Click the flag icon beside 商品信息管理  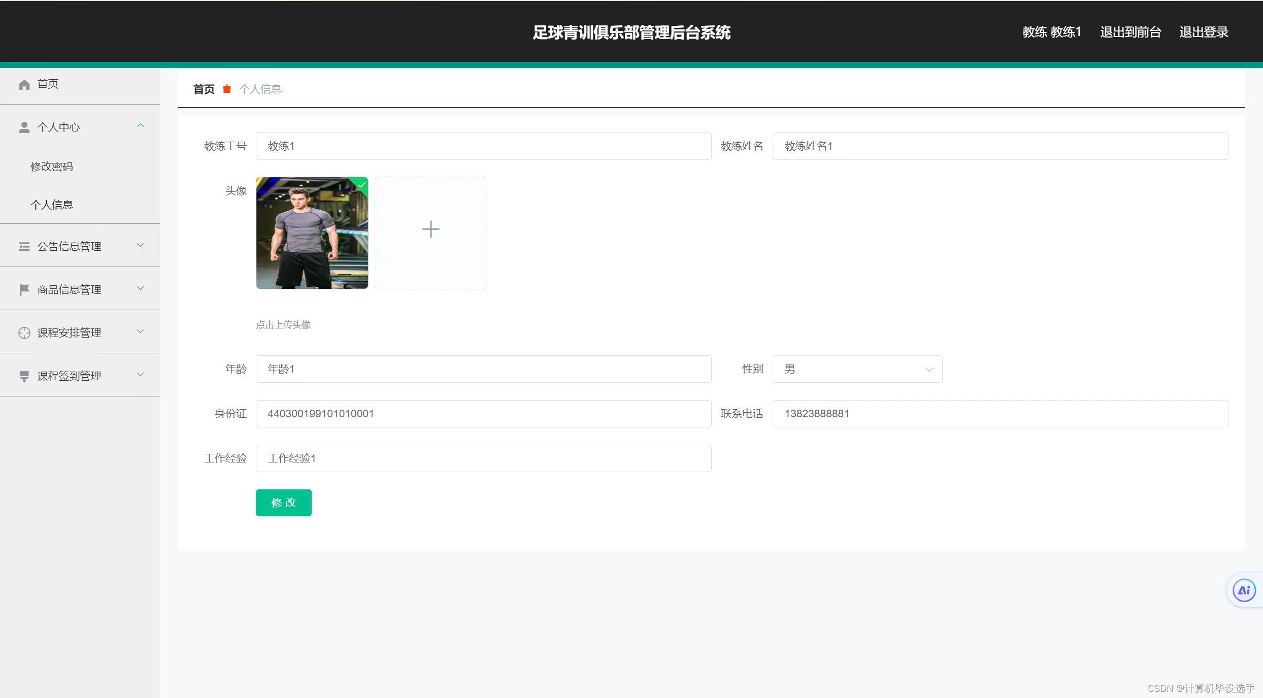coord(24,290)
